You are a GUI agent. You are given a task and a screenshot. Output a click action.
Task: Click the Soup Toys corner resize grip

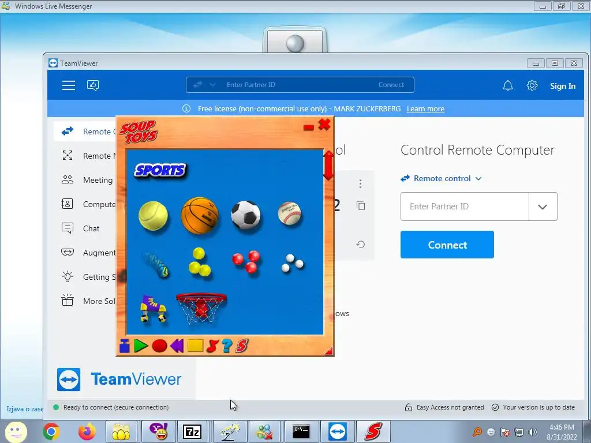click(329, 351)
